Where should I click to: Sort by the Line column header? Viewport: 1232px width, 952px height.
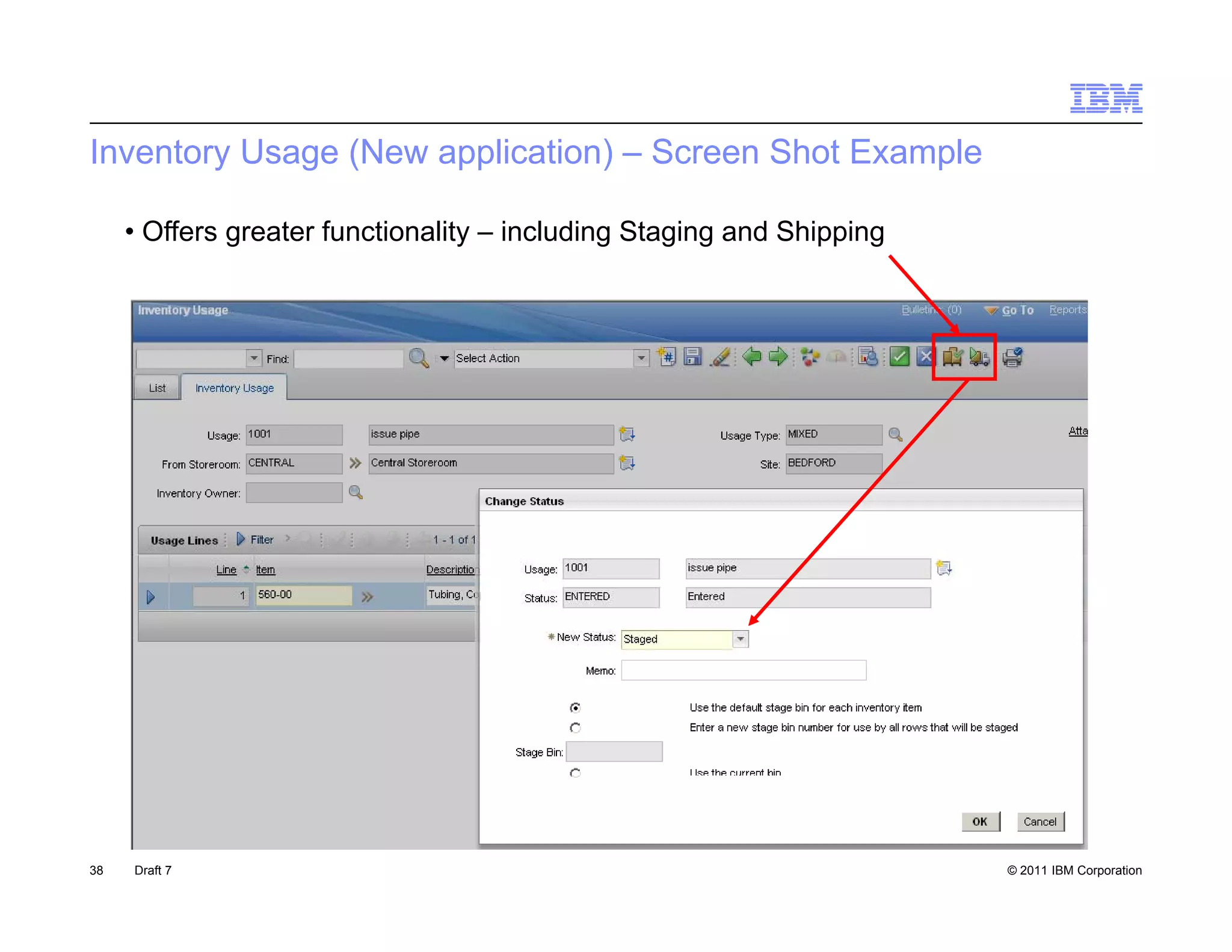226,569
